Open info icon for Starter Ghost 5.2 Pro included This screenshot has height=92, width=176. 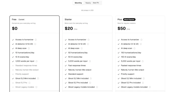90,83
